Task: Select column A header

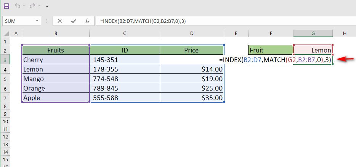Action: click(16, 33)
